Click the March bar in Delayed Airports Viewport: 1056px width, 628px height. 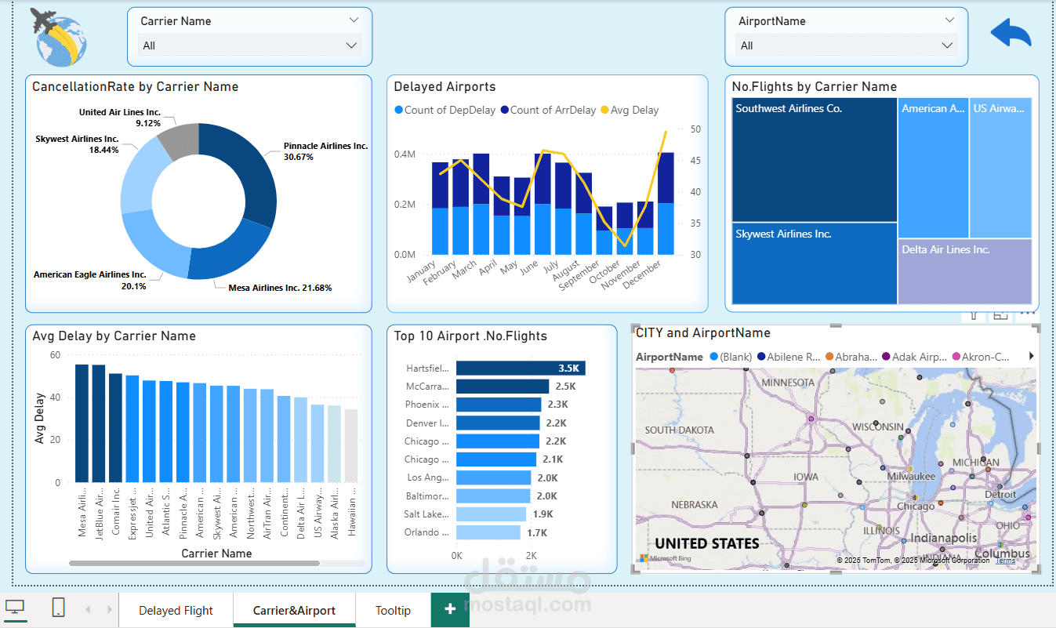pyautogui.click(x=481, y=204)
